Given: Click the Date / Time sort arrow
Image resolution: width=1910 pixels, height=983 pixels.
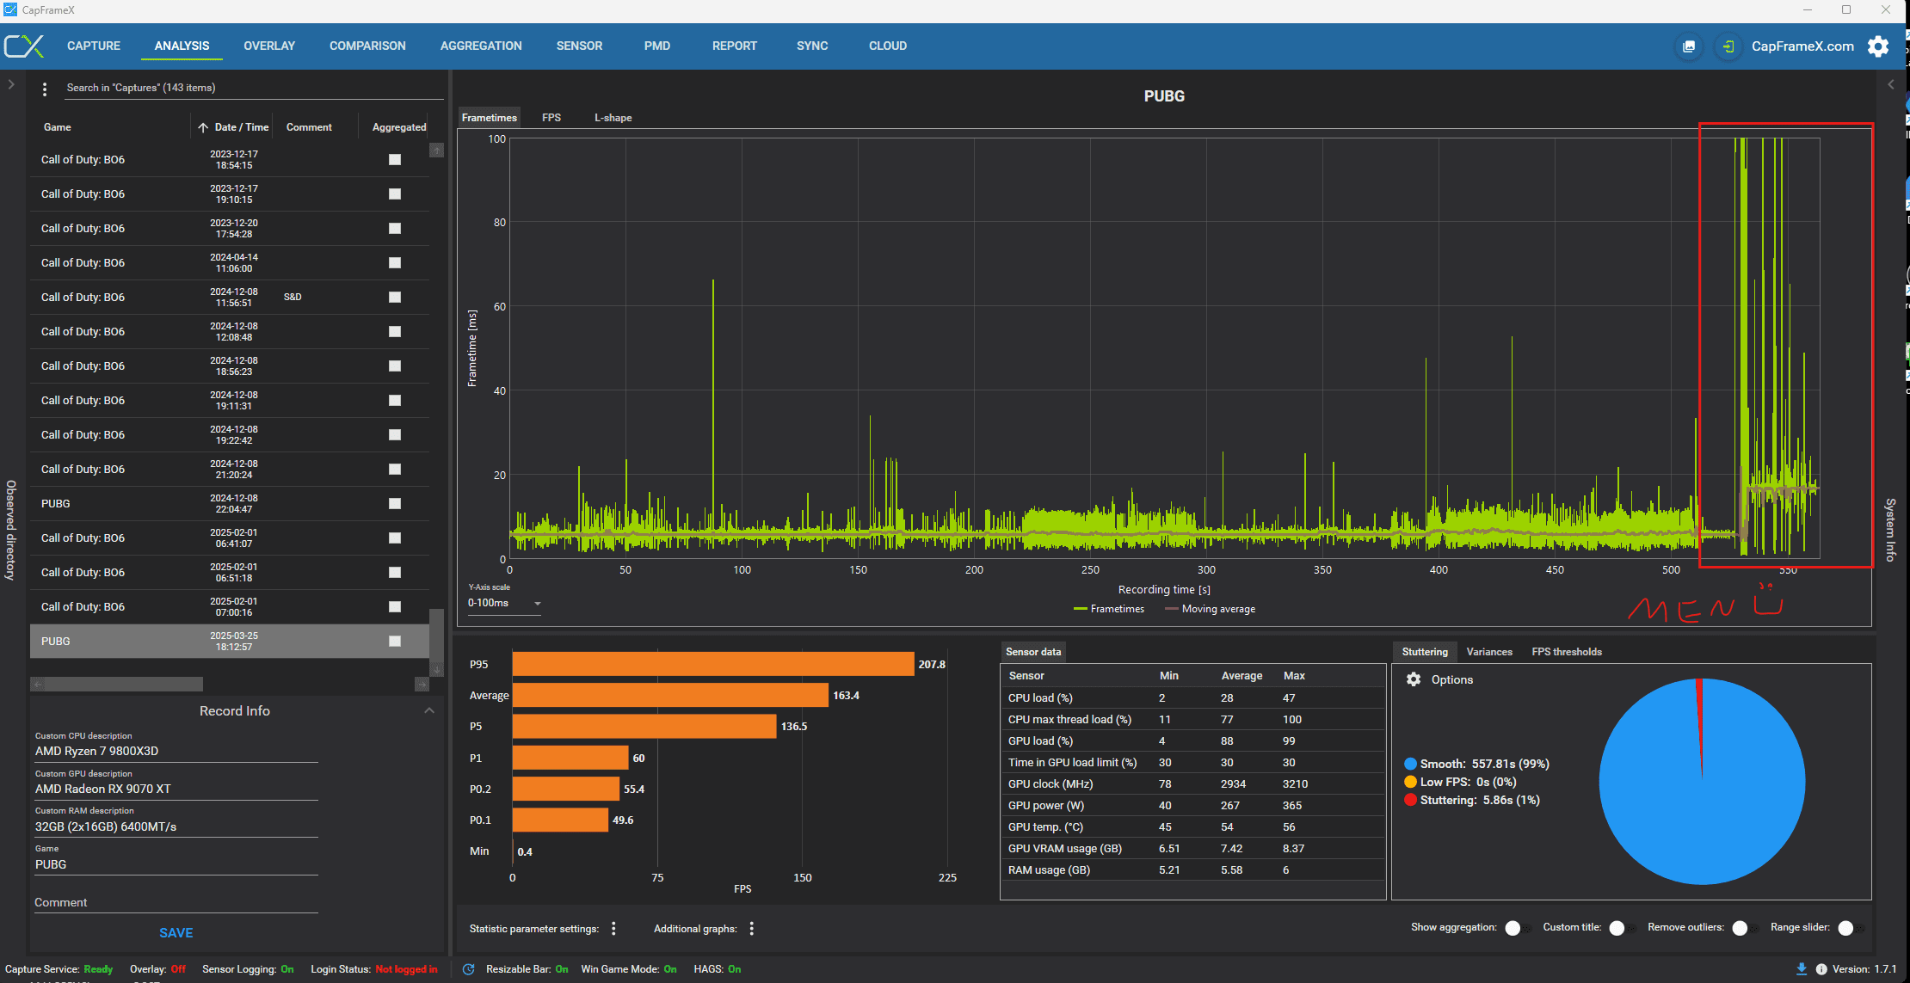Looking at the screenshot, I should [203, 127].
